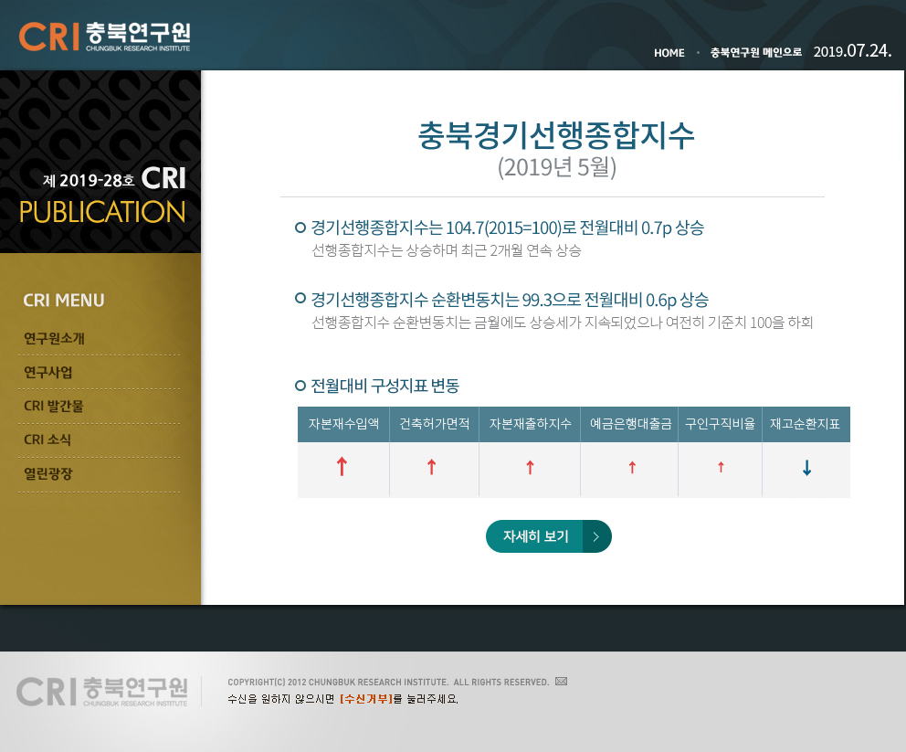Click the PUBLICATION banner text

(x=102, y=212)
